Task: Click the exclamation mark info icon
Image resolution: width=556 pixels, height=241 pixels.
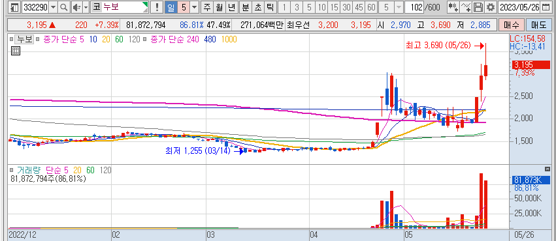Action: coord(157,7)
